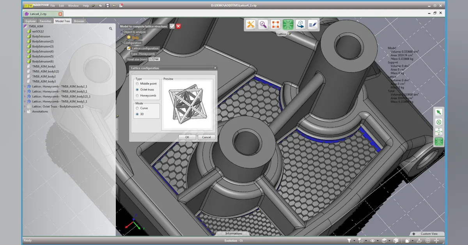The width and height of the screenshot is (468, 245).
Task: Switch to the Favorites tab
Action: pos(46,21)
